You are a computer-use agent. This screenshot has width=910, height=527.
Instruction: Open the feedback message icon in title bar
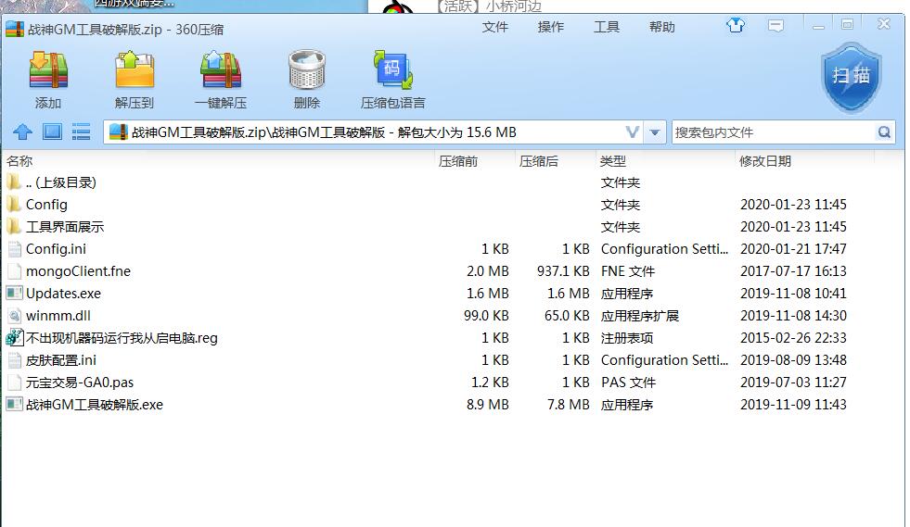pos(775,26)
